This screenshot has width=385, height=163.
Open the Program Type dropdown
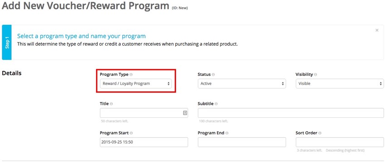tap(136, 84)
